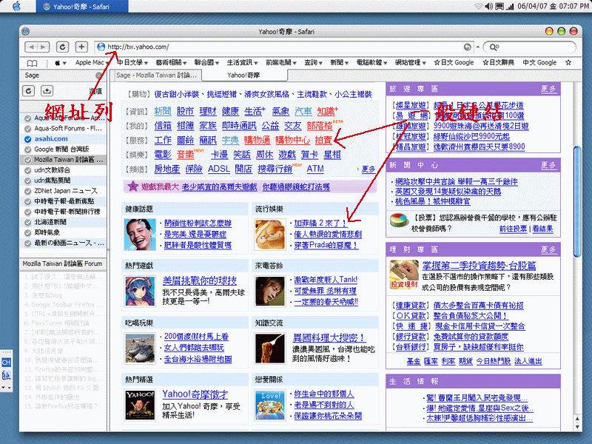Click the Apple logo in the top menu bar
This screenshot has width=592, height=444.
click(x=16, y=6)
